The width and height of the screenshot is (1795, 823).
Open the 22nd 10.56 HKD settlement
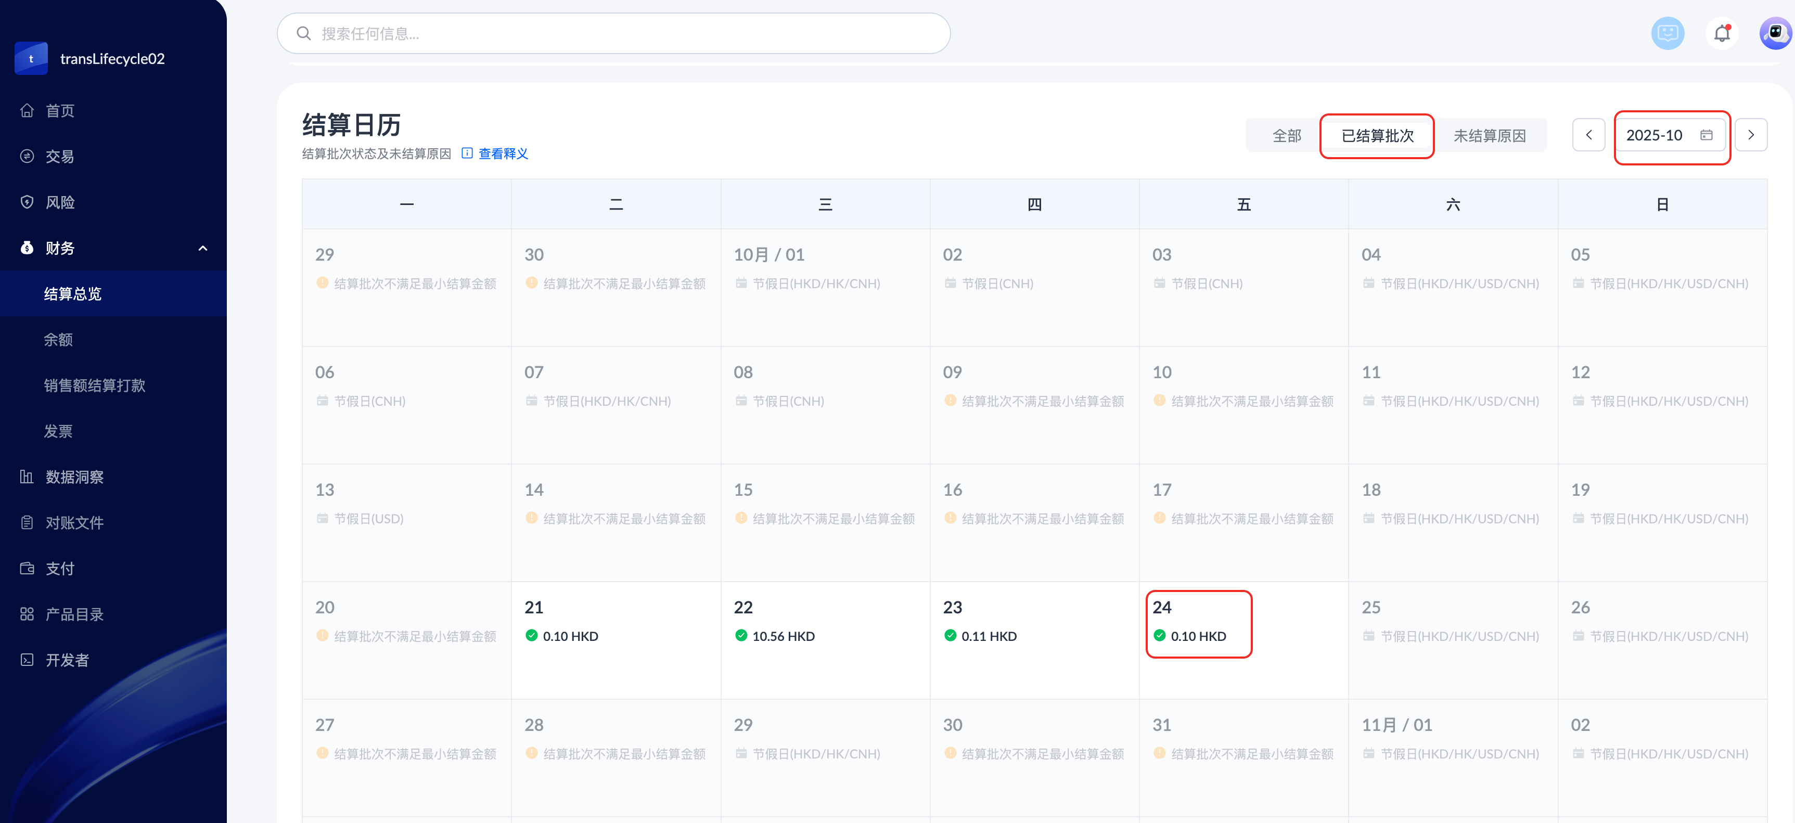(783, 636)
